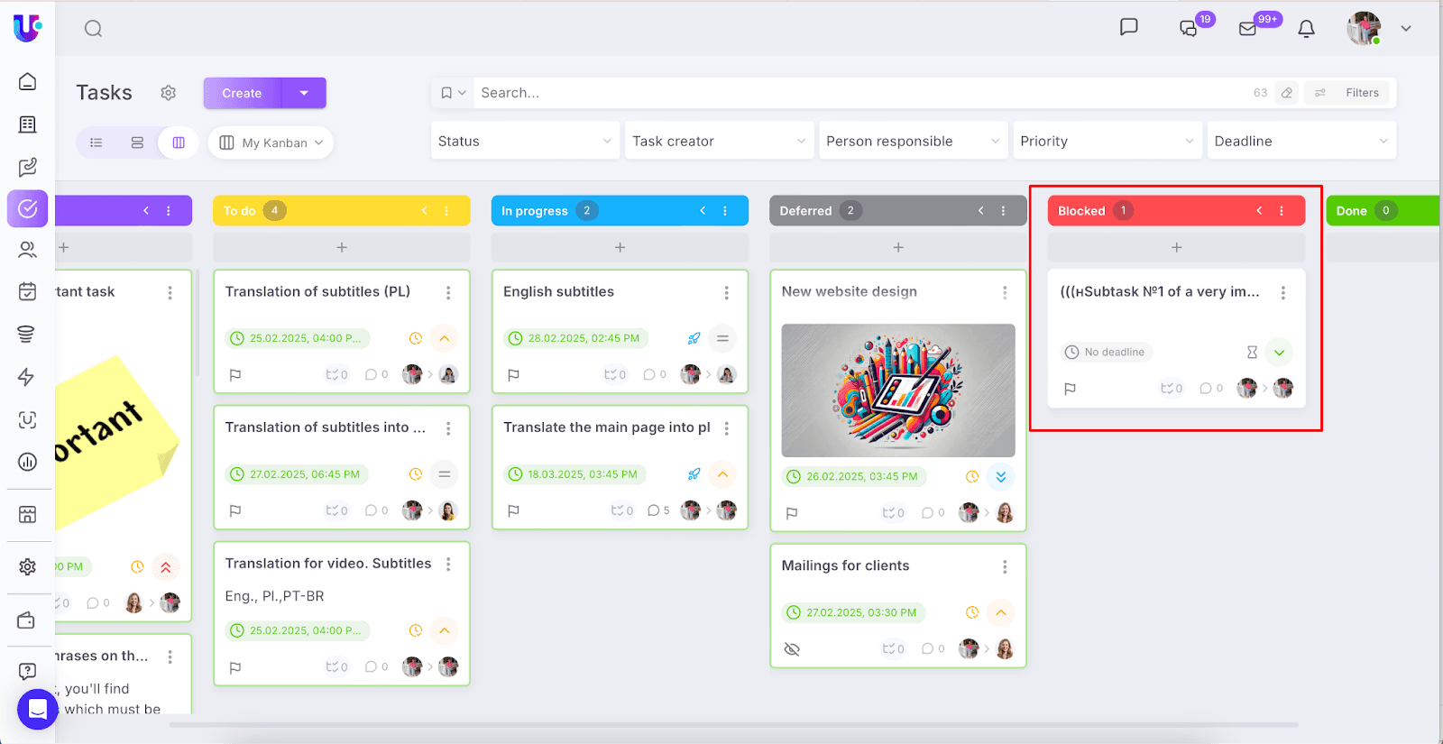Viewport: 1443px width, 744px height.
Task: Click the In progress column header
Action: (x=535, y=211)
